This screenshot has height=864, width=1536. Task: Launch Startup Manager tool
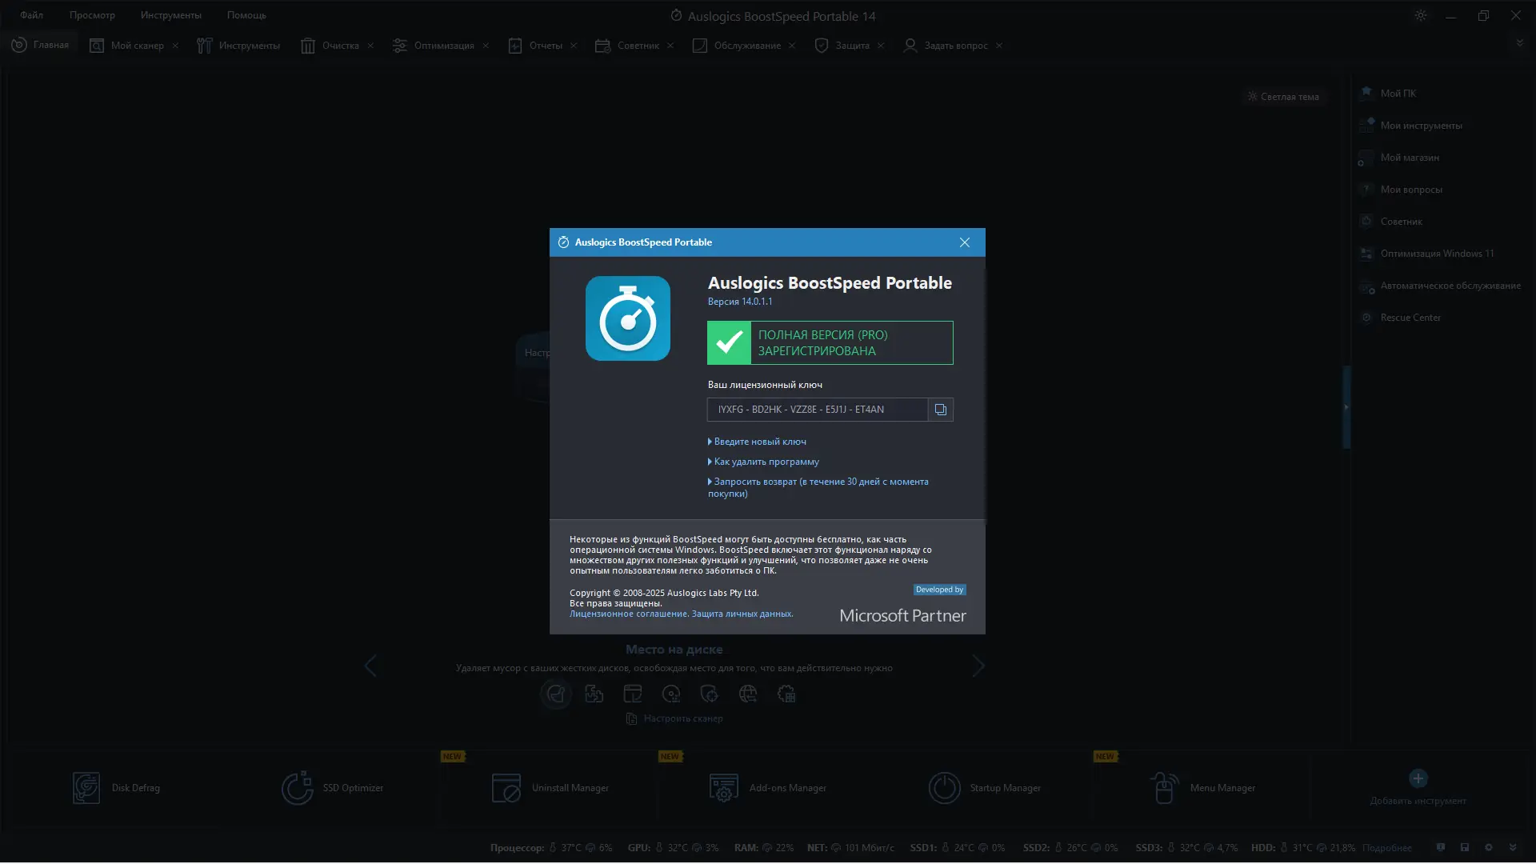pos(986,788)
